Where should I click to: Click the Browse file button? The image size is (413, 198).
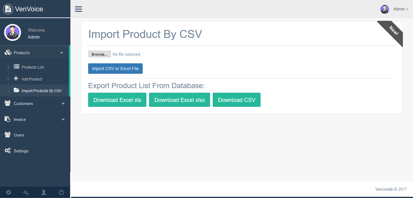click(x=99, y=54)
